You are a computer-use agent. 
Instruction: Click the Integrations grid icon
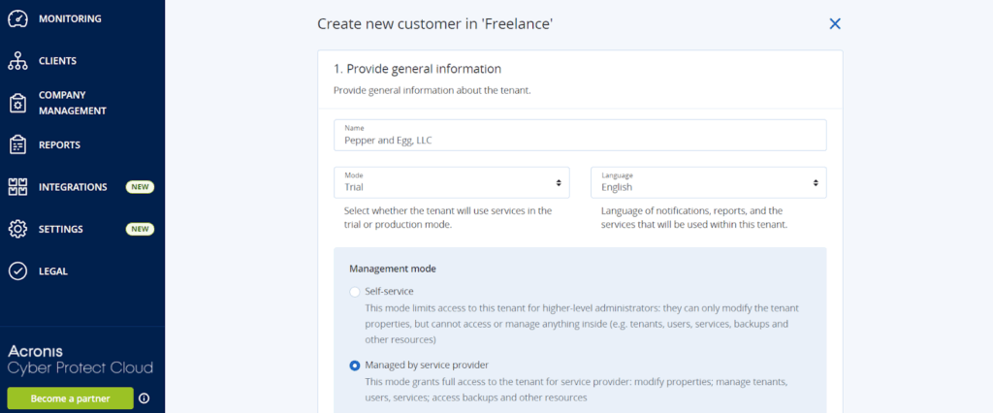click(x=17, y=187)
